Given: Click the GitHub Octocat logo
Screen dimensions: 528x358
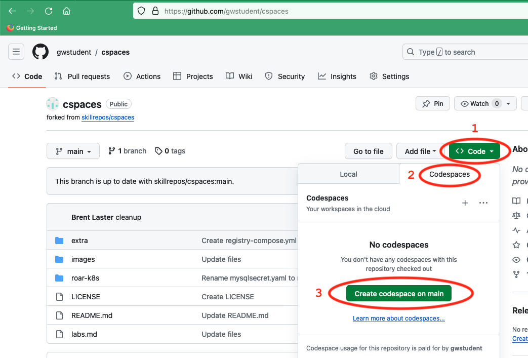Looking at the screenshot, I should (x=40, y=52).
